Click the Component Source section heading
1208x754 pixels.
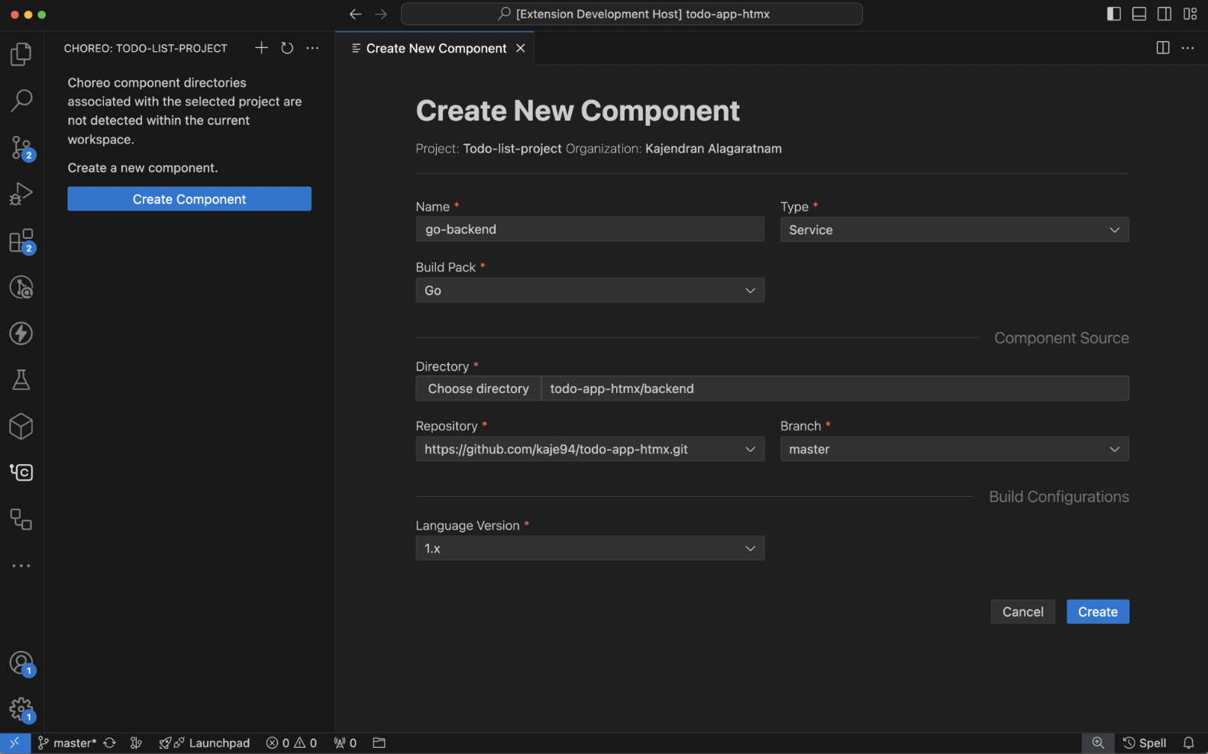(x=1061, y=338)
